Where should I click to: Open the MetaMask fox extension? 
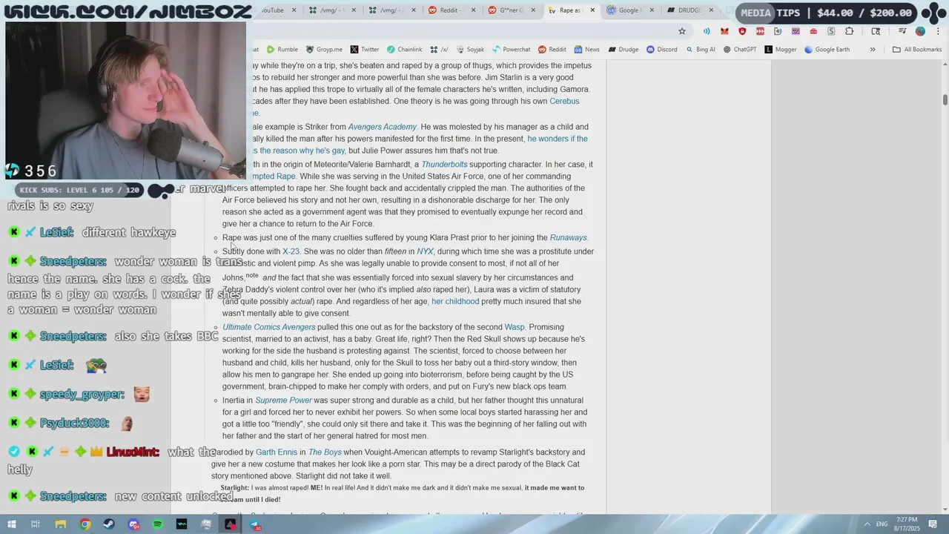724,31
